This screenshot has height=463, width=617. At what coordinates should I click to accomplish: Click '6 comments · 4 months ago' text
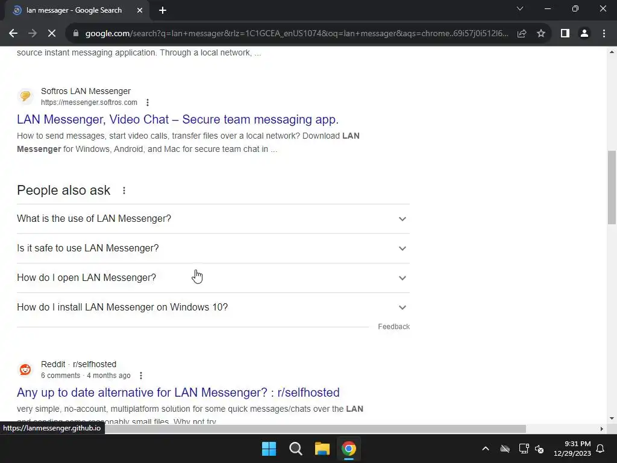[86, 376]
